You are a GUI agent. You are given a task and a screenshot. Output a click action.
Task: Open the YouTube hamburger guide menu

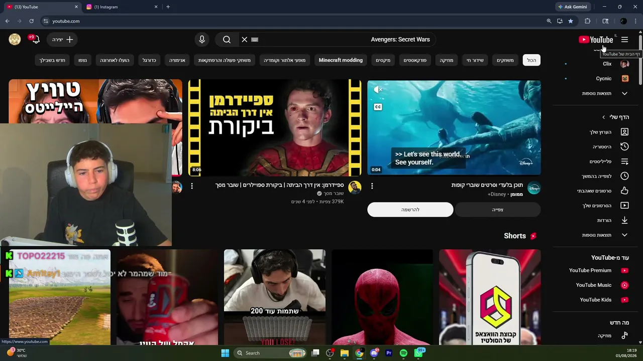[x=624, y=40]
